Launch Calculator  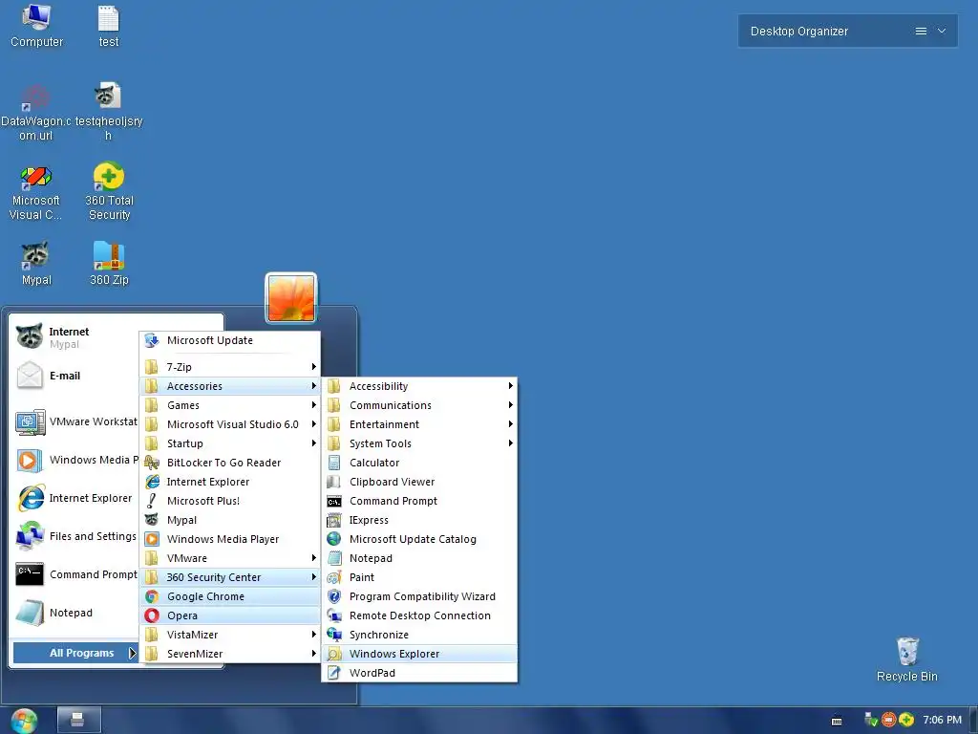click(x=419, y=463)
